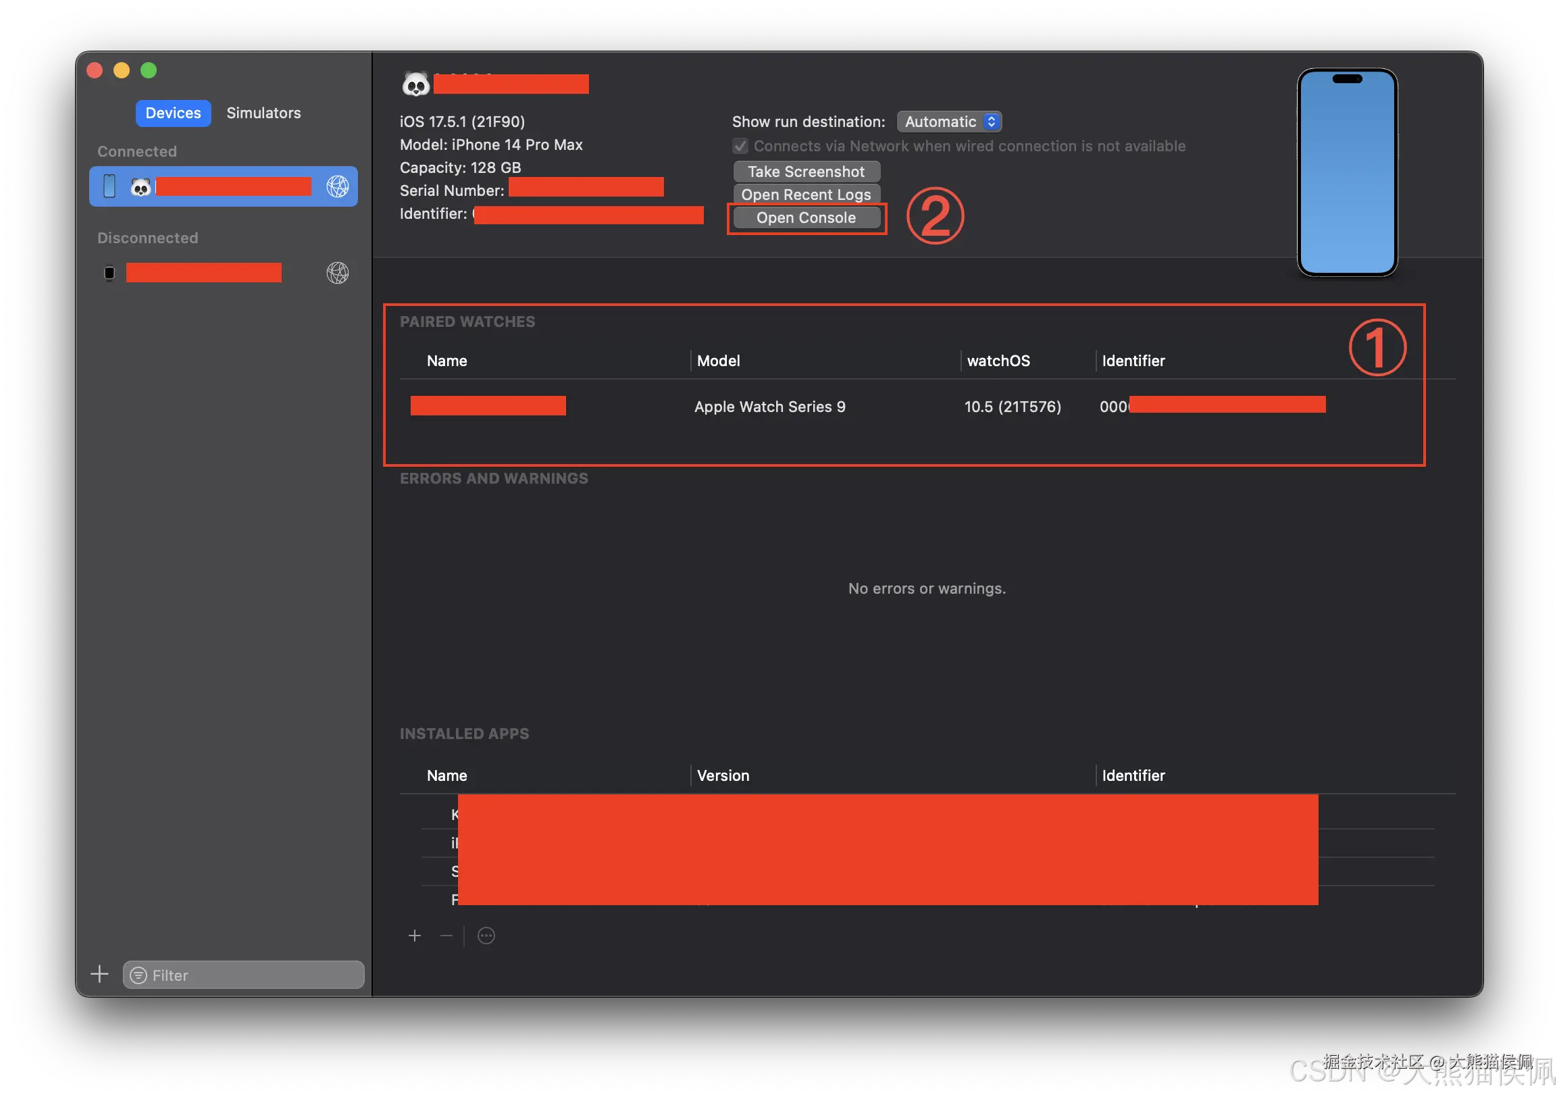The image size is (1559, 1097).
Task: Select the Apple Watch Series 9 row
Action: click(769, 407)
